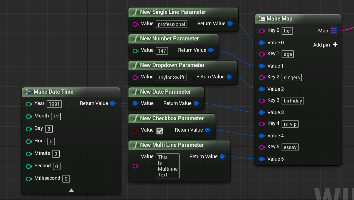This screenshot has height=200, width=354.
Task: Click Return Value pin of Make Date Time
Action: click(x=112, y=103)
